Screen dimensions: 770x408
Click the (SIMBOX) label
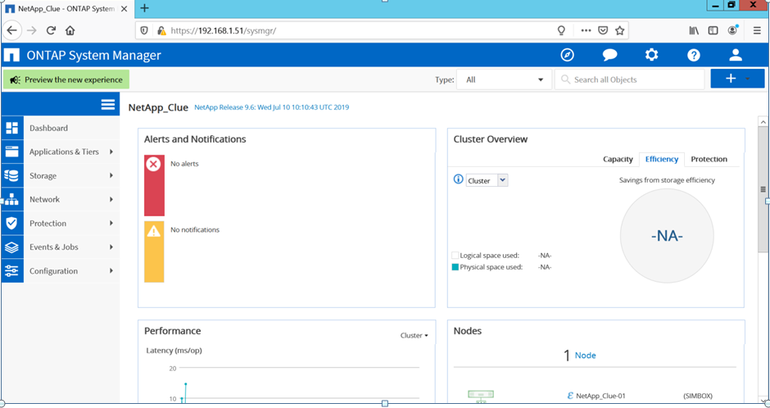(698, 396)
